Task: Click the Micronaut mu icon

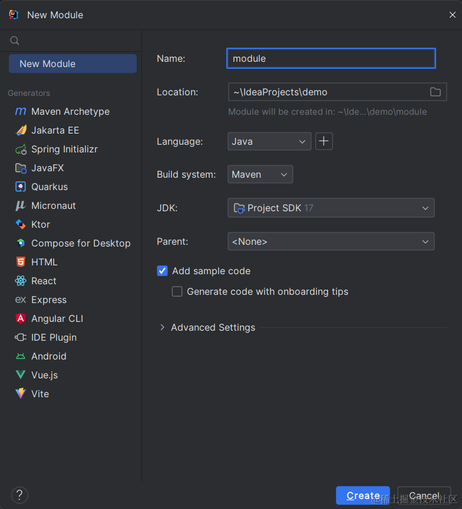Action: tap(21, 205)
